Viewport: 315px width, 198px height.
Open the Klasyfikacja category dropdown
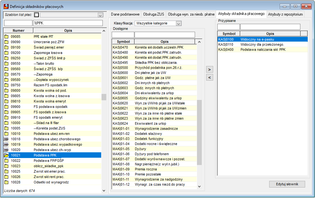click(x=178, y=23)
